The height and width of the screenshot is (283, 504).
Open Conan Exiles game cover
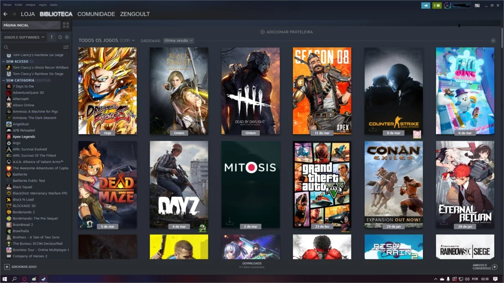(393, 184)
